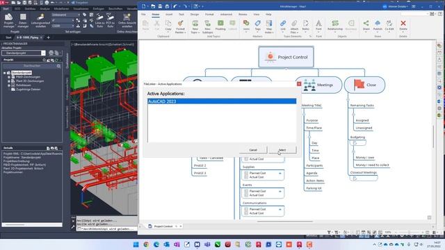The image size is (445, 250).
Task: Switch to the Design ribbon tab
Action: tap(195, 14)
